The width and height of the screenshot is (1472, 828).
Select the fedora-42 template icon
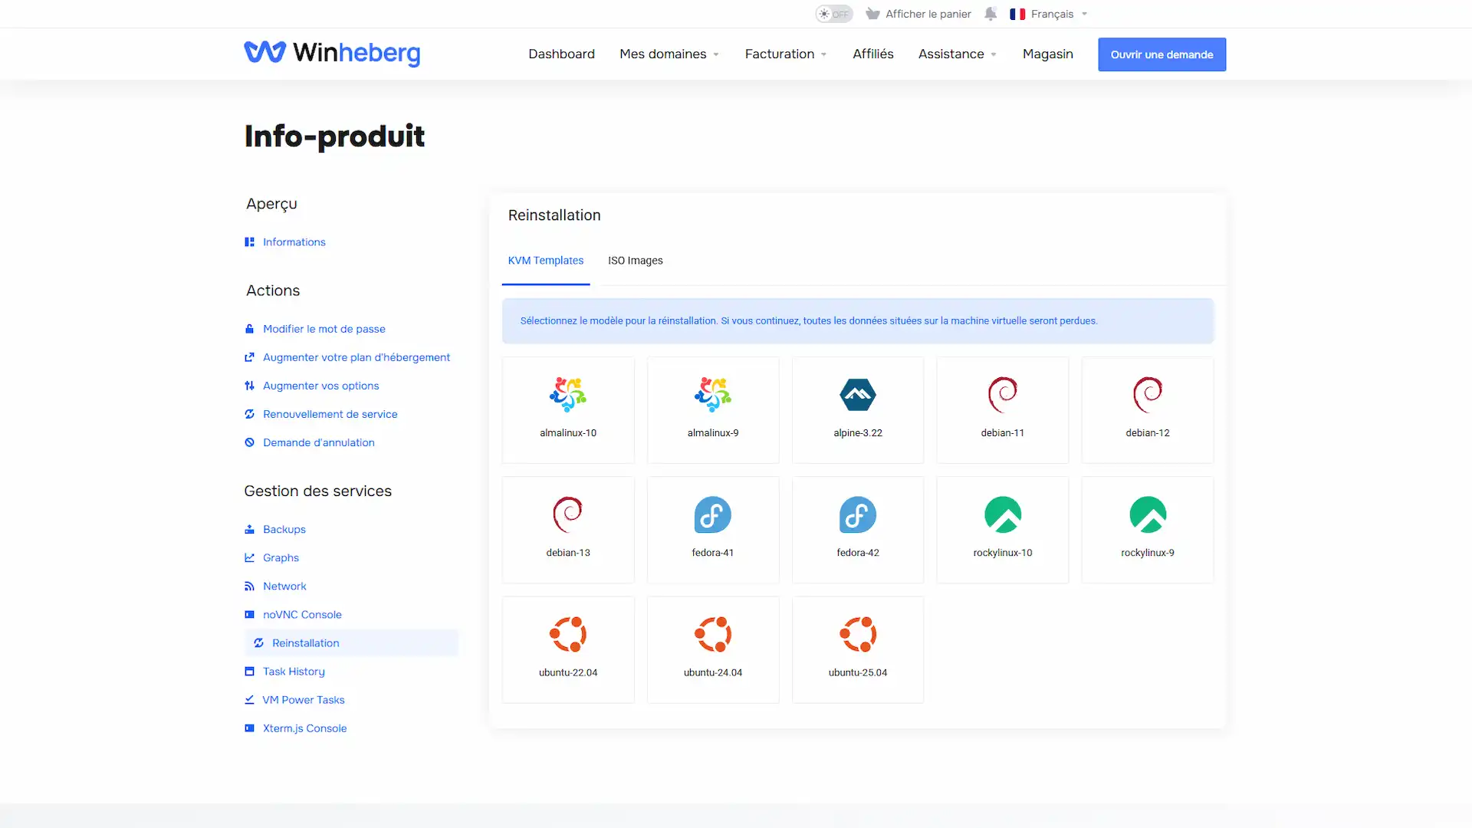click(858, 514)
